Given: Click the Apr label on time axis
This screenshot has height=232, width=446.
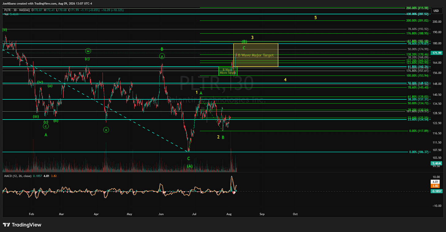Looking at the screenshot, I should click(x=96, y=214).
